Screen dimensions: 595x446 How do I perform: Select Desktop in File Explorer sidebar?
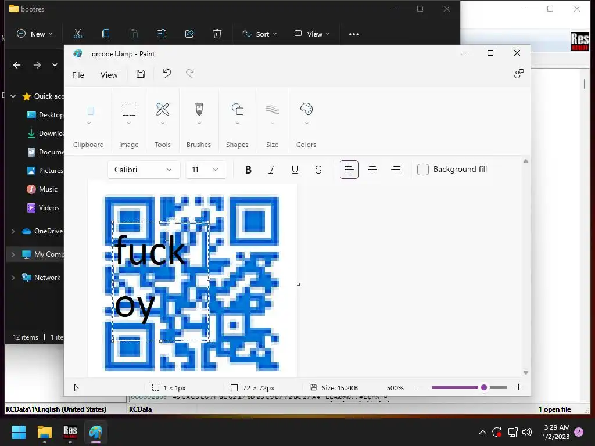pos(45,115)
